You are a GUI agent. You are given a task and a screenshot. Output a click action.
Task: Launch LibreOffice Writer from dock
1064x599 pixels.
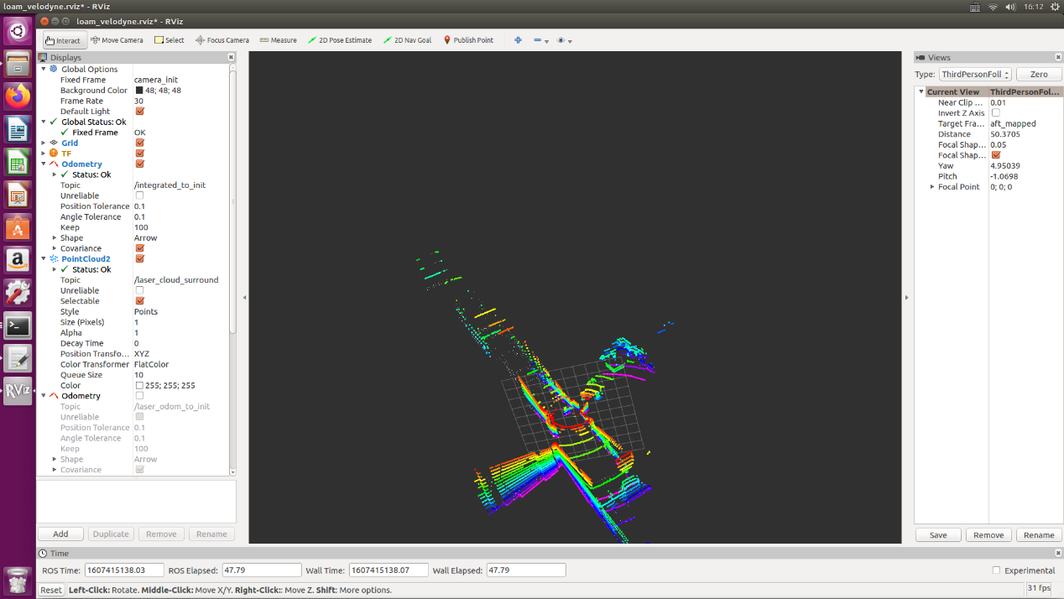click(x=18, y=129)
